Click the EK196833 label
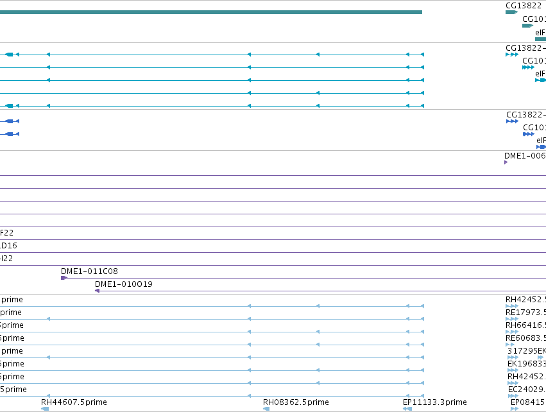The width and height of the screenshot is (546, 412). coord(527,364)
